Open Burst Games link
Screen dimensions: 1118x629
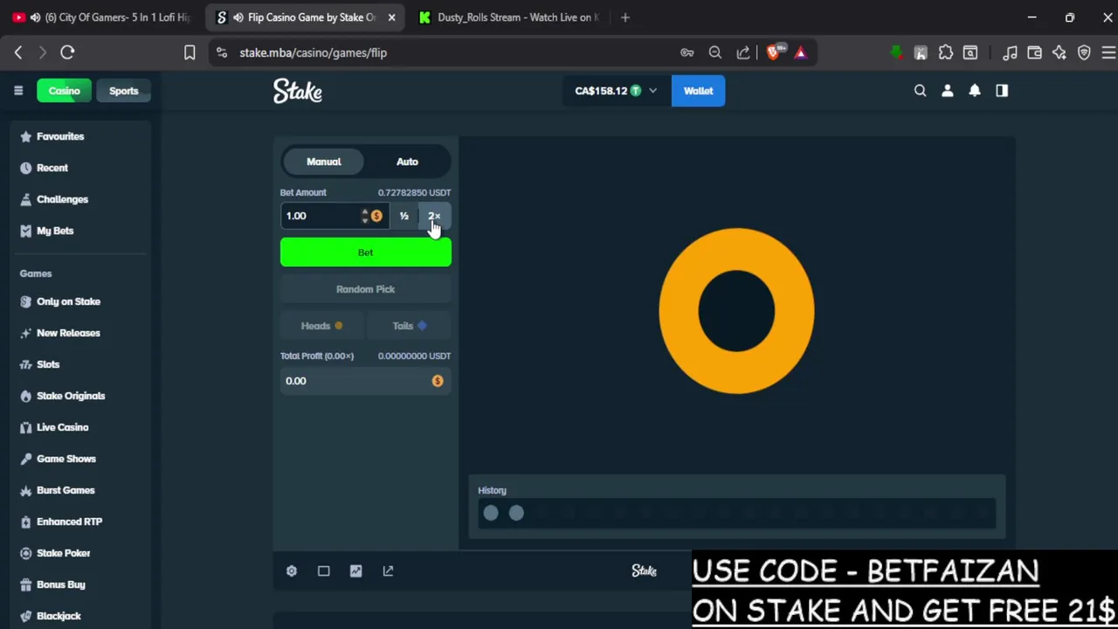[x=66, y=490]
